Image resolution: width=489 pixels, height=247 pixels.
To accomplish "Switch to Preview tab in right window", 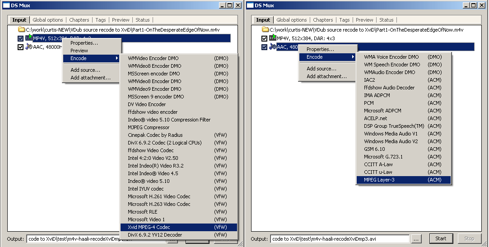I will (364, 20).
